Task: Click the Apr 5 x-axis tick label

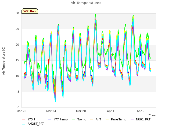Action: (x=140, y=111)
